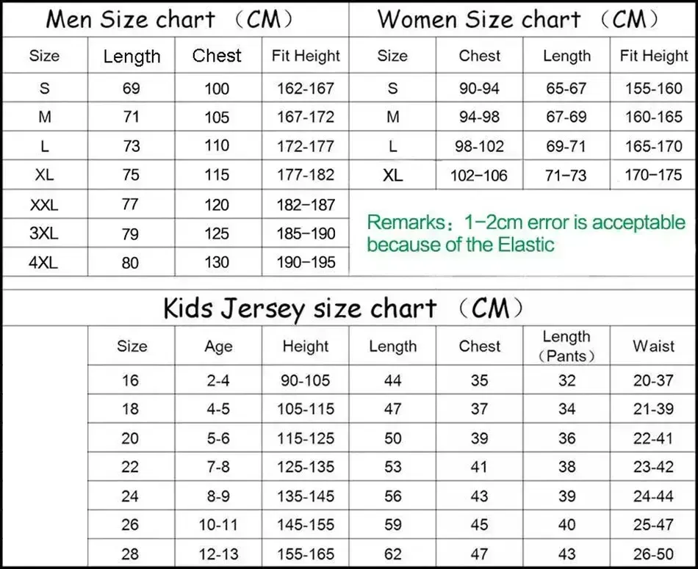Click men's XXL fit height 182-187
698x569 pixels.
click(x=306, y=205)
